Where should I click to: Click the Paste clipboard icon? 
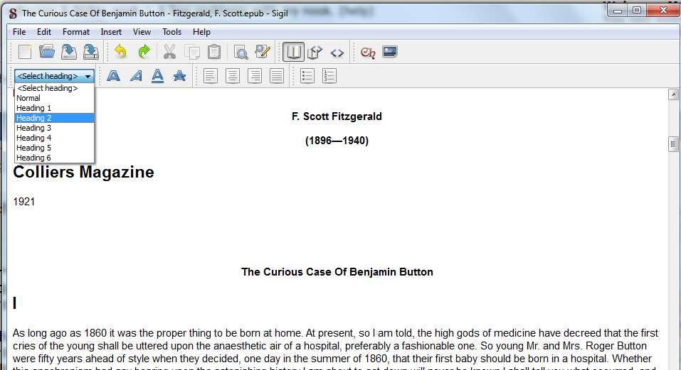tap(214, 52)
